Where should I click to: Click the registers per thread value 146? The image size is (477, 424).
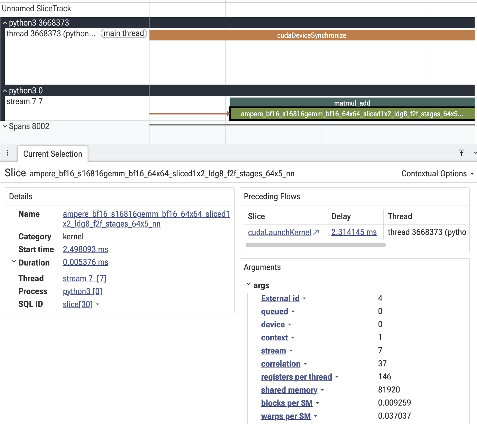click(385, 377)
